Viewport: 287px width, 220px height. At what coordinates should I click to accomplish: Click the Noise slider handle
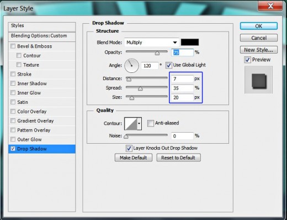(x=126, y=137)
